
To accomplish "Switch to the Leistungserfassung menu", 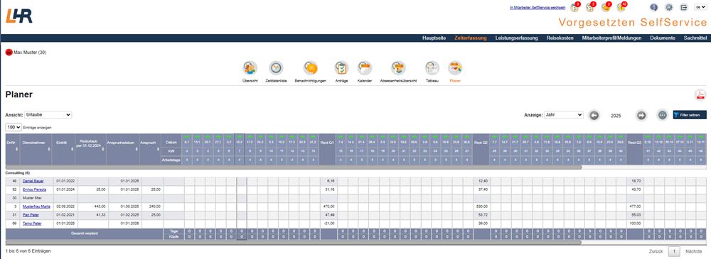I will [x=516, y=38].
